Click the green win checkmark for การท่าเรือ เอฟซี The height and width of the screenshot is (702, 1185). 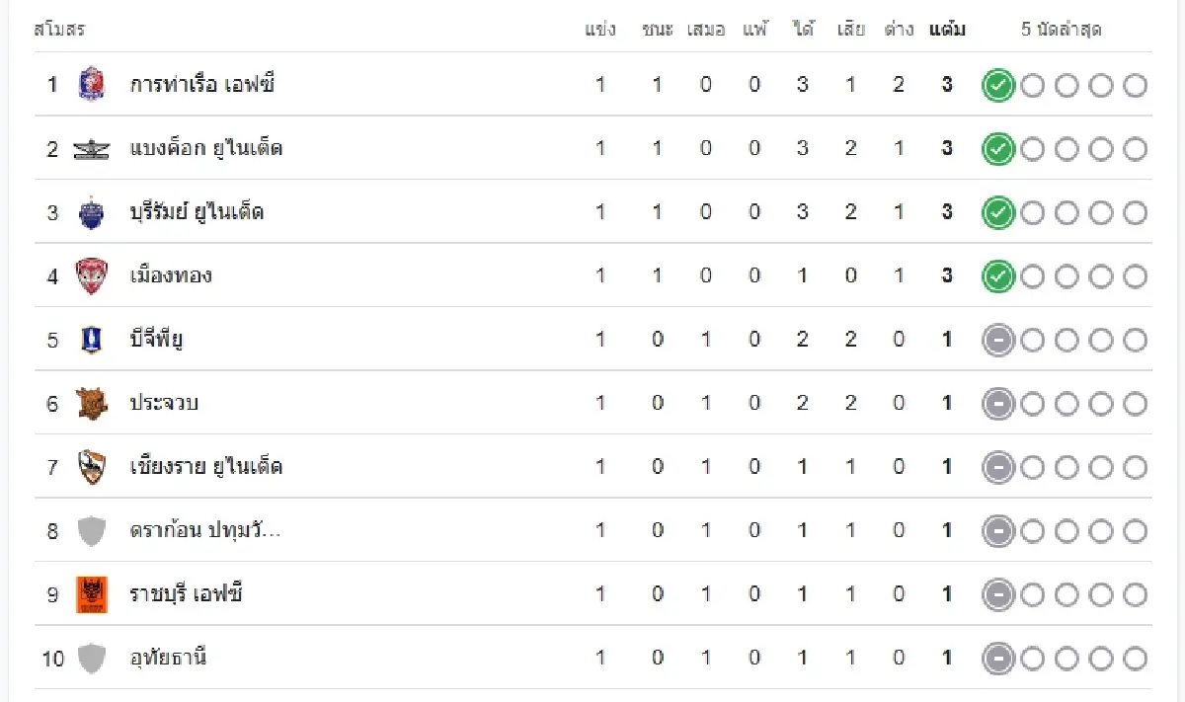coord(998,86)
